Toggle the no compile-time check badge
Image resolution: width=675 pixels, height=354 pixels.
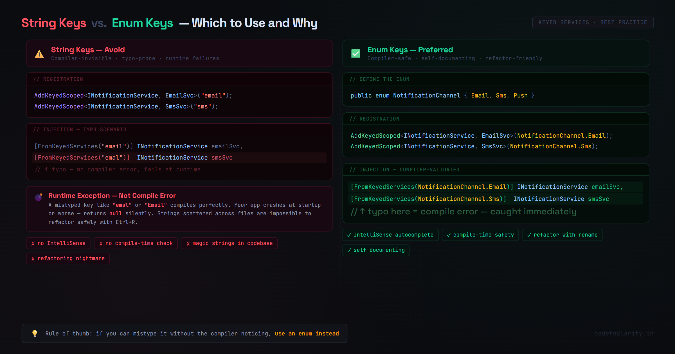tap(136, 243)
